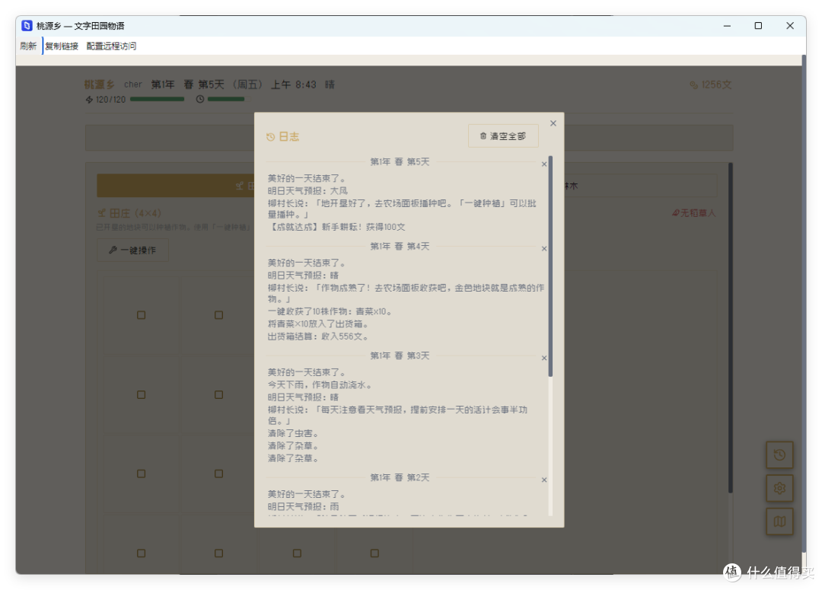Viewport: 822px width, 590px height.
Task: Open the settings gear floating icon
Action: [779, 488]
